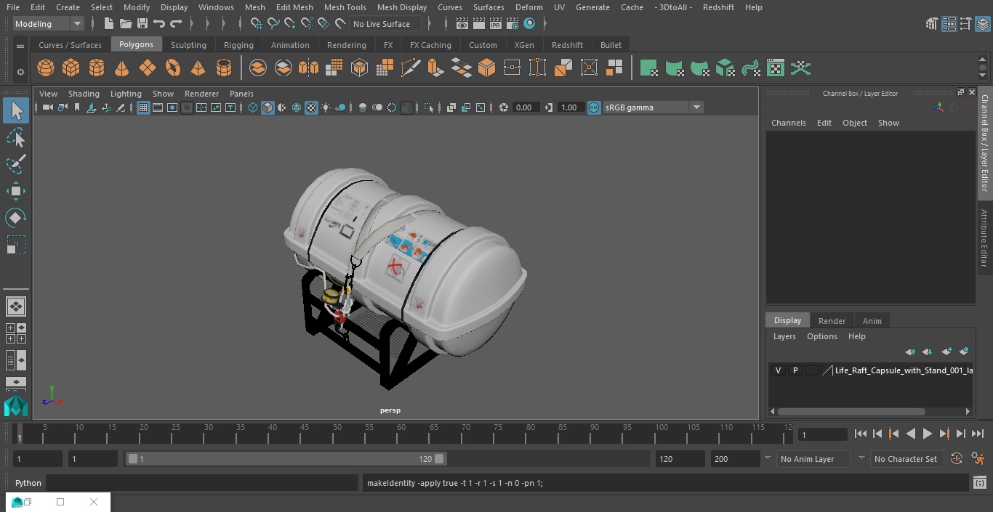993x512 pixels.
Task: Open the shelf tabs menu icon
Action: [x=20, y=45]
